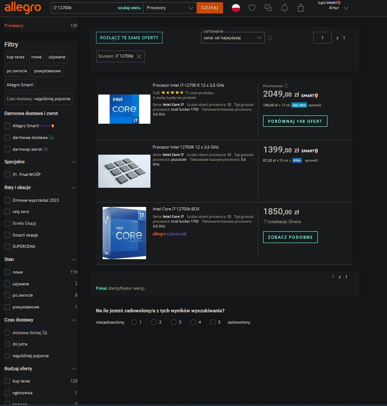Check the 'darmowa dostawa' checkbox

[x=7, y=138]
